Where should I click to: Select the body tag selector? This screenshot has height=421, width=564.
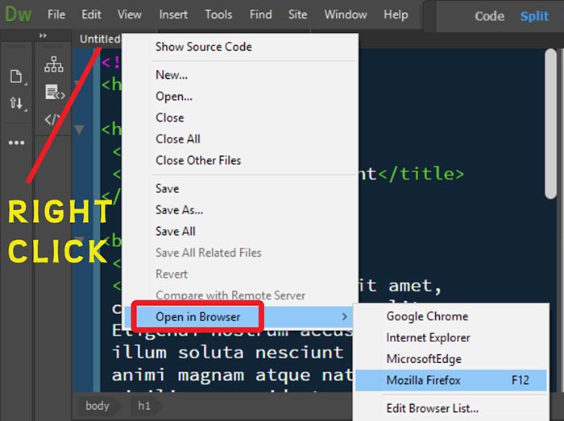[x=97, y=406]
